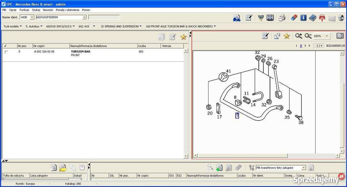Click diagram vertical scrollbar down arrow
The height and width of the screenshot is (187, 347).
click(x=342, y=151)
